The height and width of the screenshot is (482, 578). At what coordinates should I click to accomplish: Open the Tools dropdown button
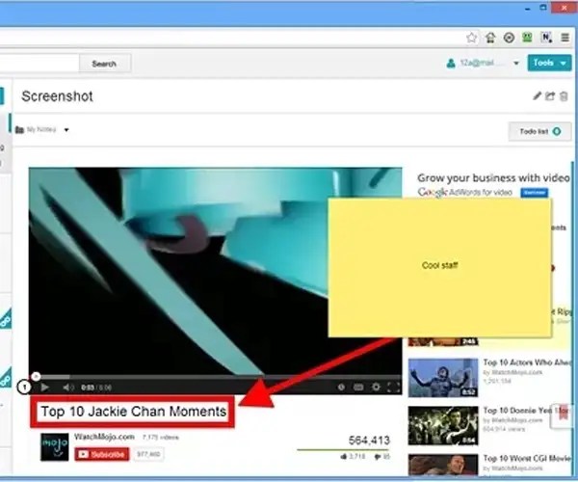tap(549, 63)
